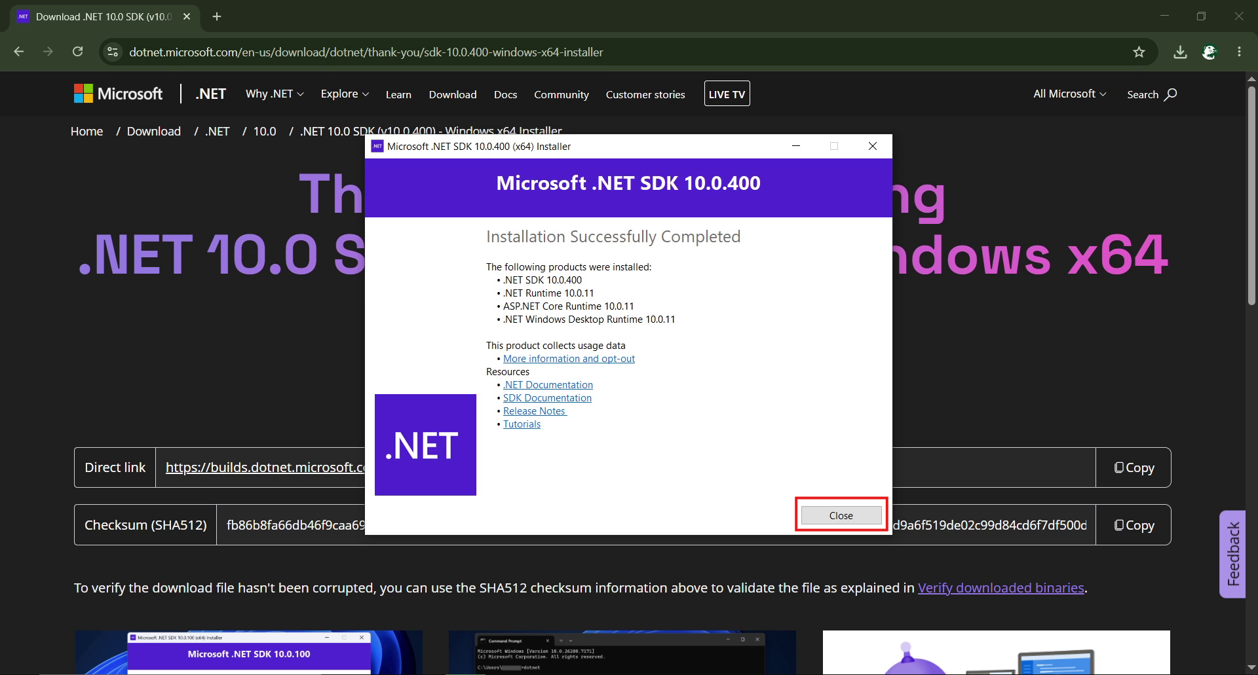1258x675 pixels.
Task: Copy the direct link
Action: point(1134,467)
